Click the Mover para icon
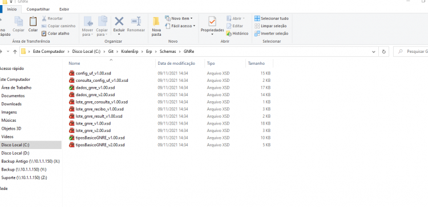The height and width of the screenshot is (207, 428). tap(88, 22)
